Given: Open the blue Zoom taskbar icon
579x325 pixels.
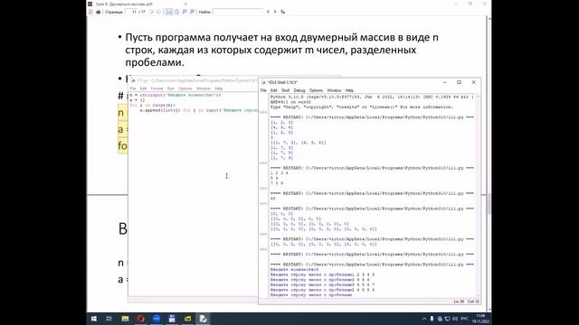Looking at the screenshot, I should pyautogui.click(x=157, y=319).
